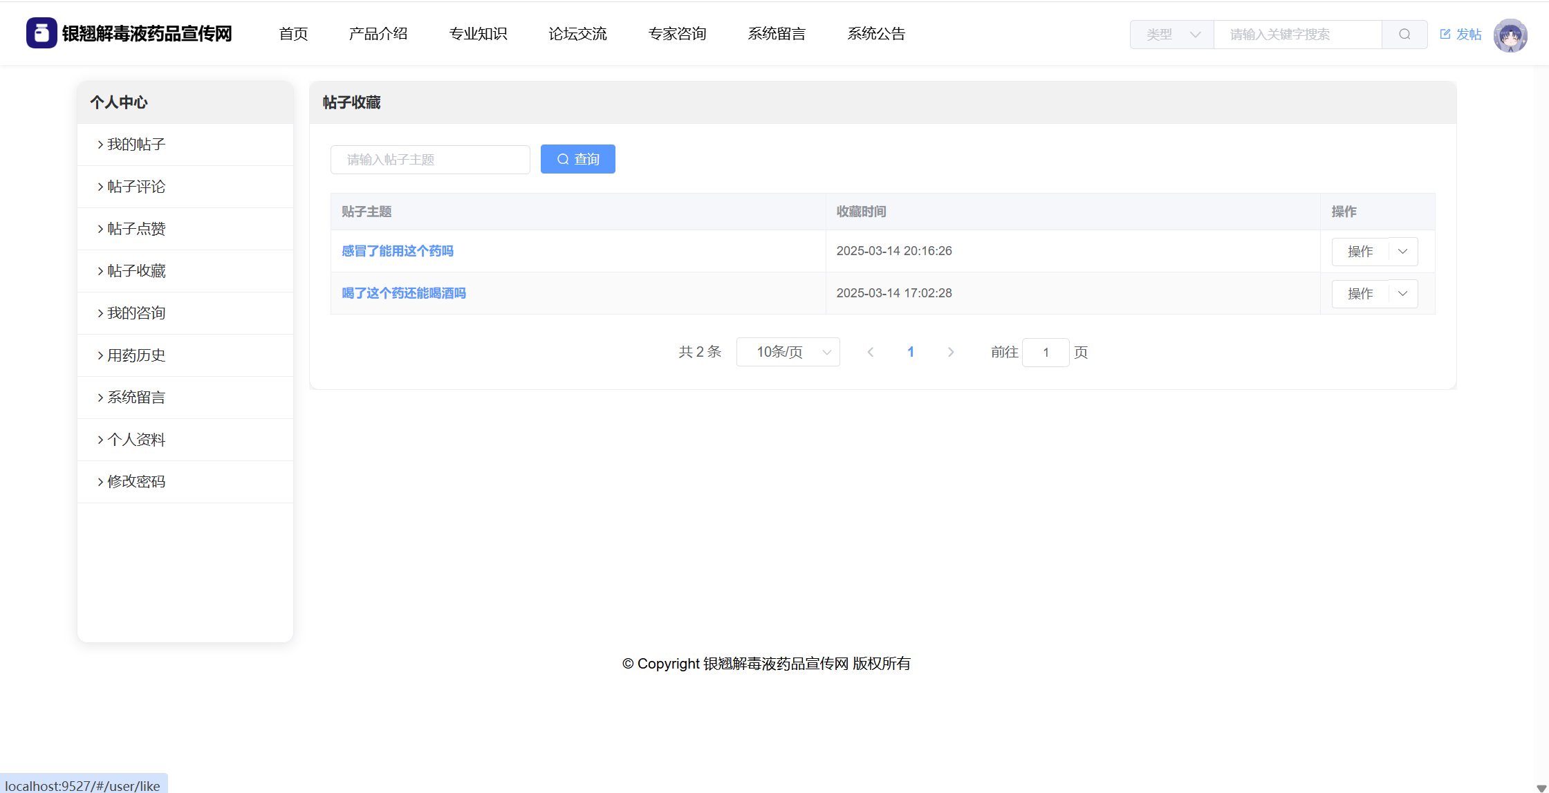The image size is (1549, 793).
Task: Expand the 我的帖子 sidebar chevron
Action: pyautogui.click(x=100, y=144)
